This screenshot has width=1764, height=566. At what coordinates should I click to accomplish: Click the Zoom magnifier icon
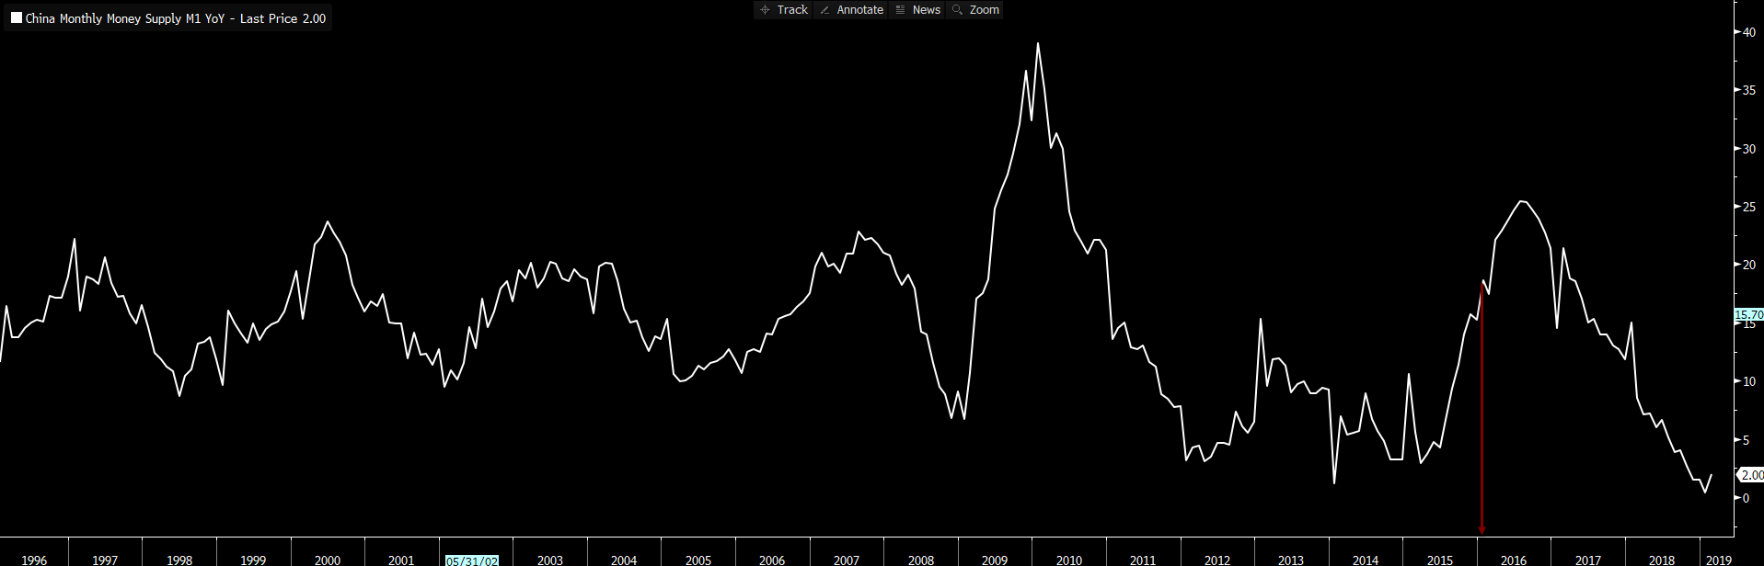point(957,10)
